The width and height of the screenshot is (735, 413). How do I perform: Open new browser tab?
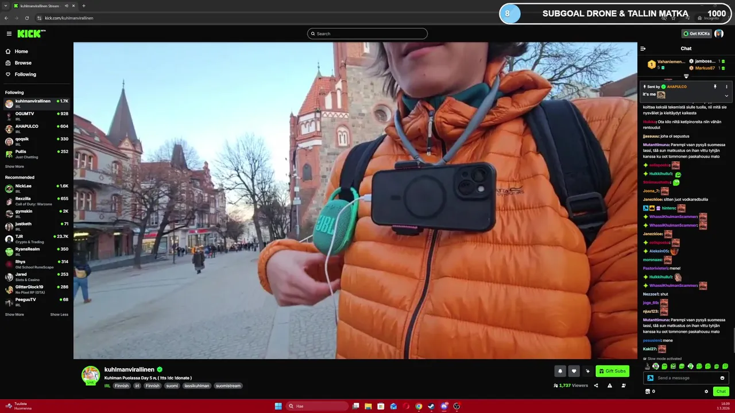[x=84, y=6]
